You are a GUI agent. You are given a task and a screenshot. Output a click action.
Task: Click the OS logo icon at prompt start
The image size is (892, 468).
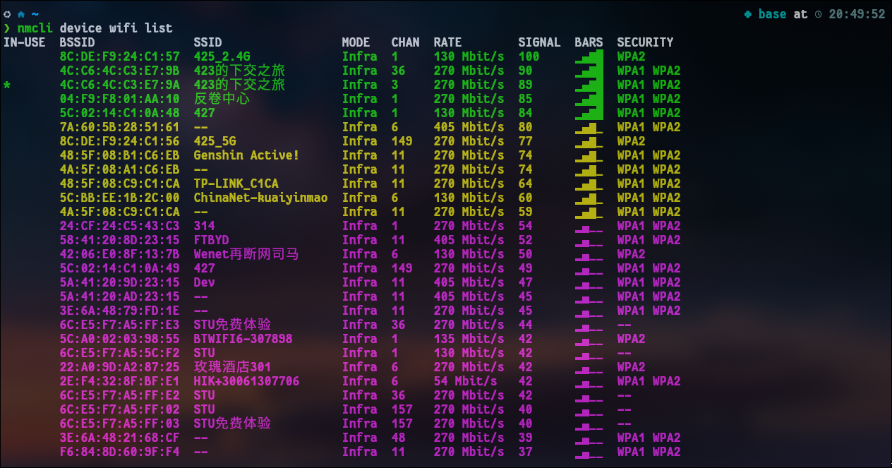7,14
